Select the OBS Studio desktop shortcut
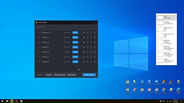Screen dimensions: 184x103 coord(171,82)
